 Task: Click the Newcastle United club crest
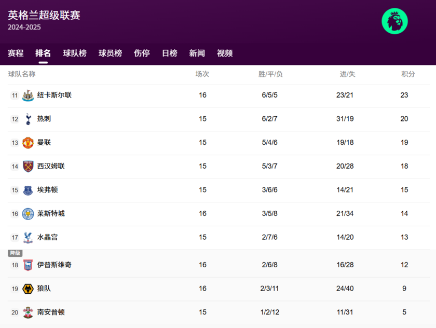point(28,95)
